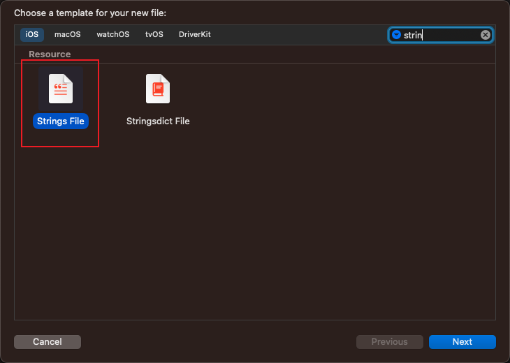Click the Cancel button
The image size is (510, 363).
click(48, 342)
